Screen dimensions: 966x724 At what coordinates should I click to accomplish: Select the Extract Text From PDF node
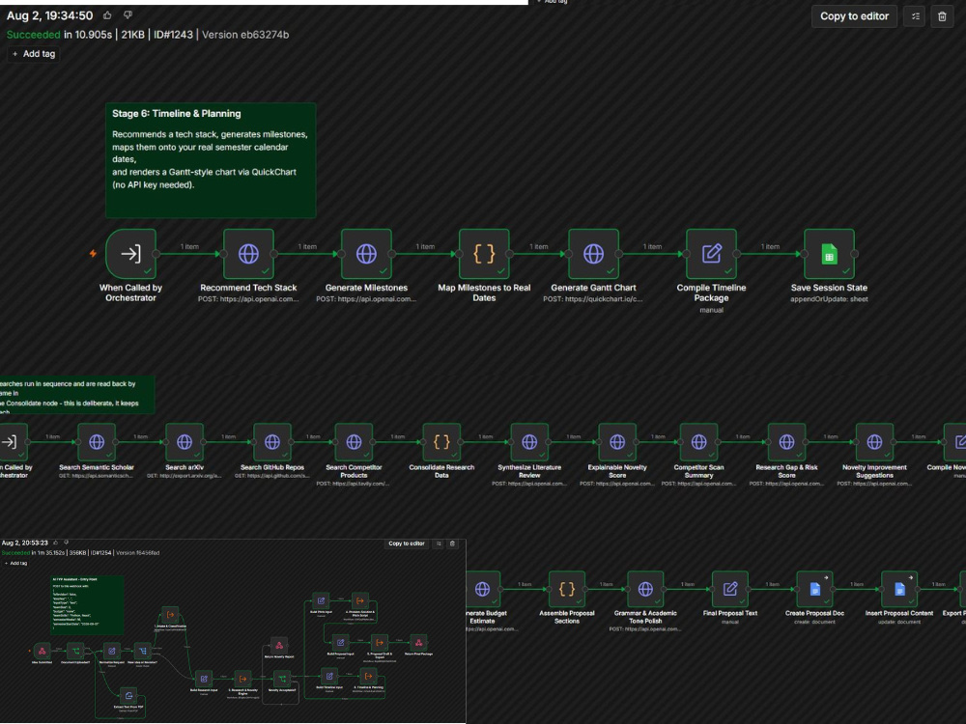tap(128, 696)
